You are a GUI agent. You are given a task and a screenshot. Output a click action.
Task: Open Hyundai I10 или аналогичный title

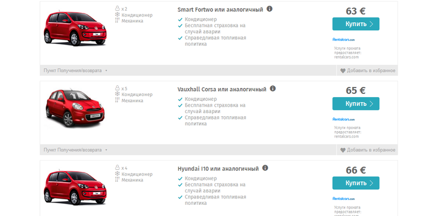tap(217, 169)
